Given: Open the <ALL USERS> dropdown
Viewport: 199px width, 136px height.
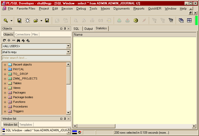Looking at the screenshot, I should (68, 46).
